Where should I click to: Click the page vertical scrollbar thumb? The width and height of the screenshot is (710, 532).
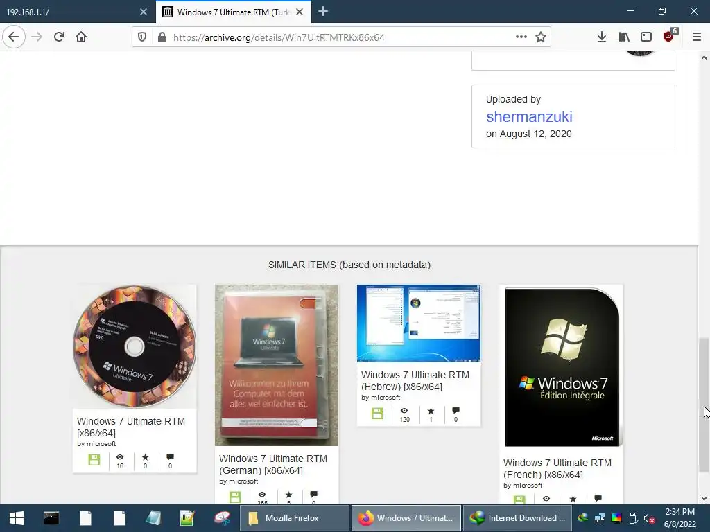(x=704, y=405)
